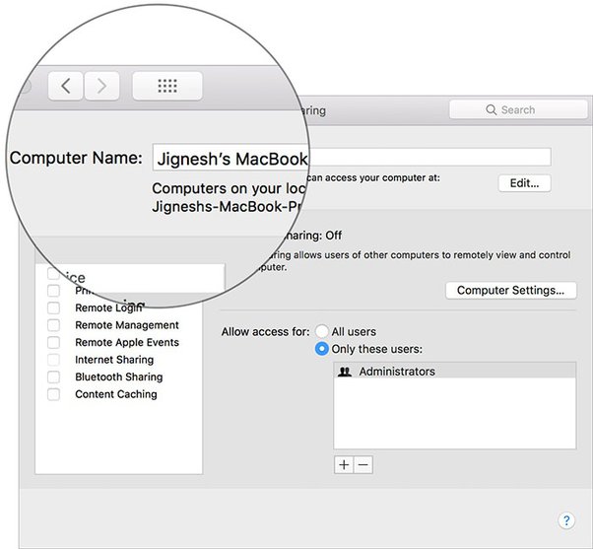
Task: Enable the Content Caching checkbox
Action: pos(54,394)
